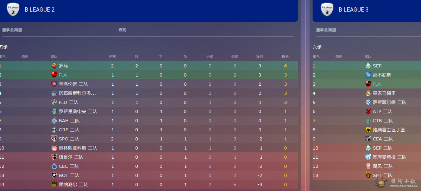Select the 表现 tab in B League 2

point(122,30)
